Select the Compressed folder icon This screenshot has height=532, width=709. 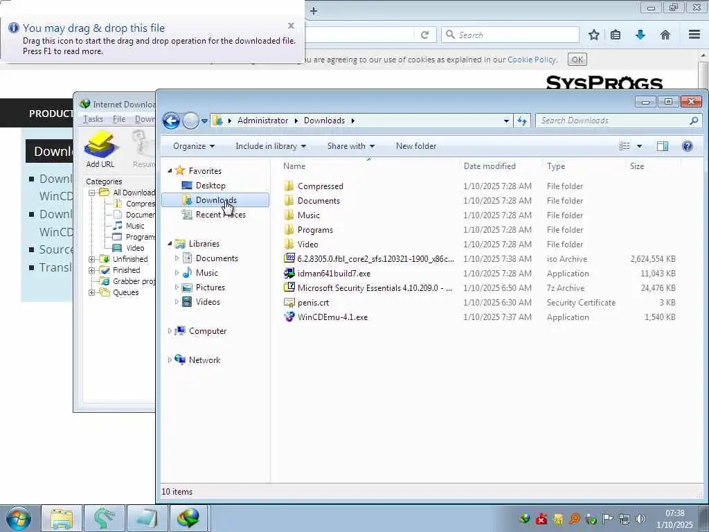coord(289,186)
